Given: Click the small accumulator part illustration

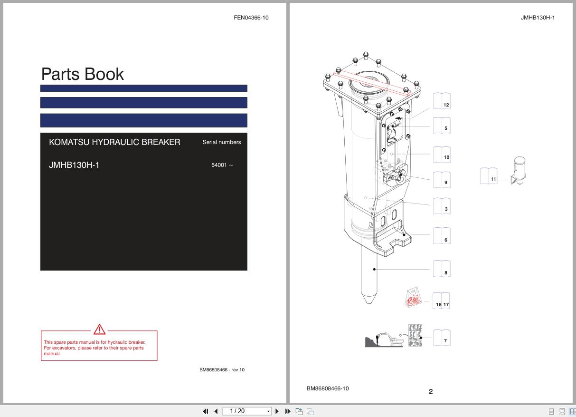Looking at the screenshot, I should [x=519, y=171].
